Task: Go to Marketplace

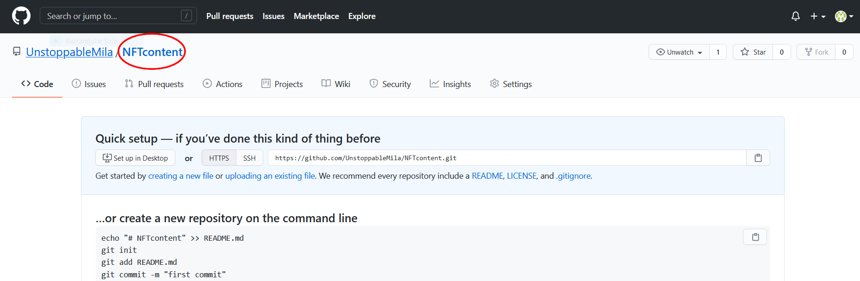Action: click(x=316, y=16)
